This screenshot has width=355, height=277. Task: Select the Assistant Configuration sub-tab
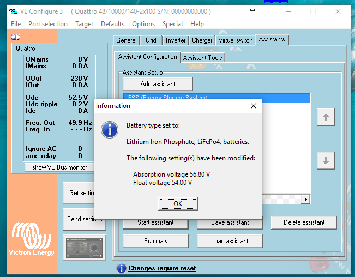[147, 57]
